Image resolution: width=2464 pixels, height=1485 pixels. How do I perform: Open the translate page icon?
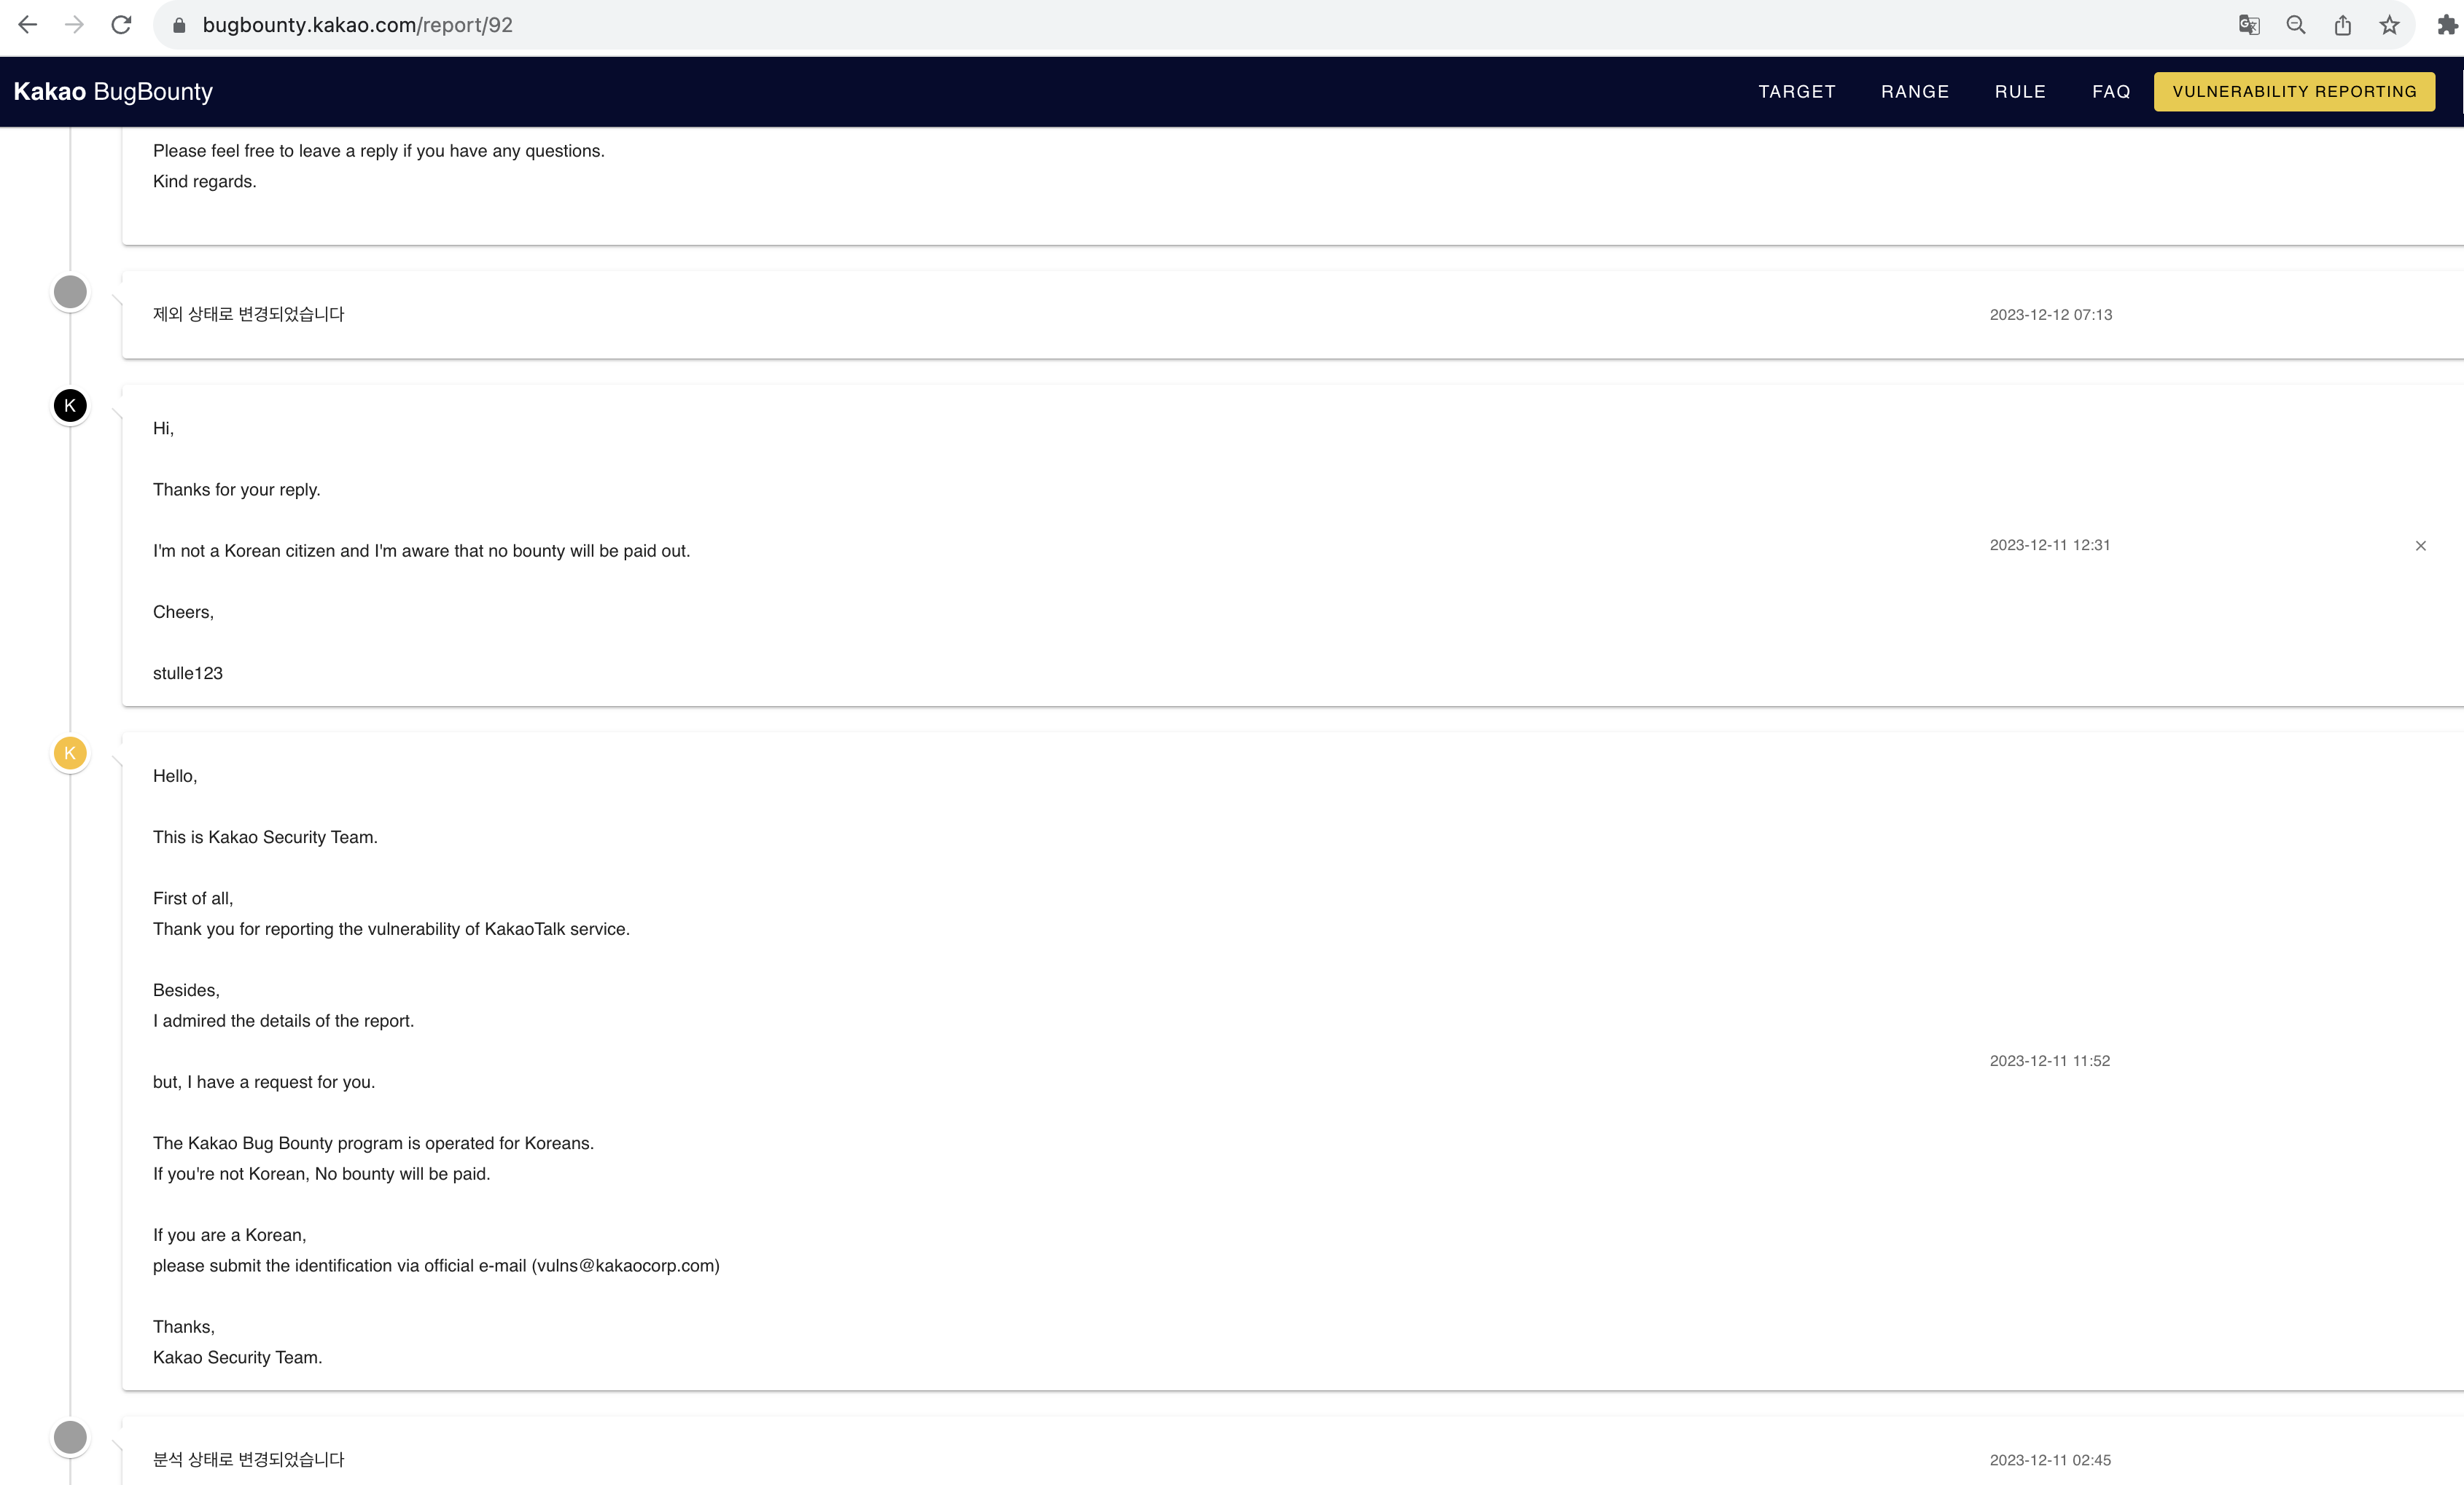(2249, 25)
